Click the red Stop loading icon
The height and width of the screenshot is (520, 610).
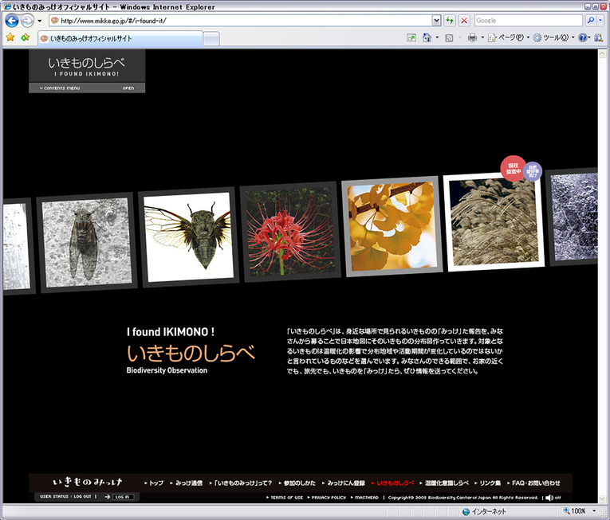tap(465, 20)
